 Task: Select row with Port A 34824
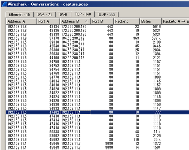pos(98,97)
